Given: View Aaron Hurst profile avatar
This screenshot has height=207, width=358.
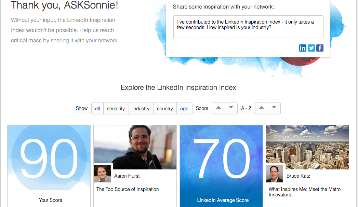Looking at the screenshot, I should click(102, 174).
